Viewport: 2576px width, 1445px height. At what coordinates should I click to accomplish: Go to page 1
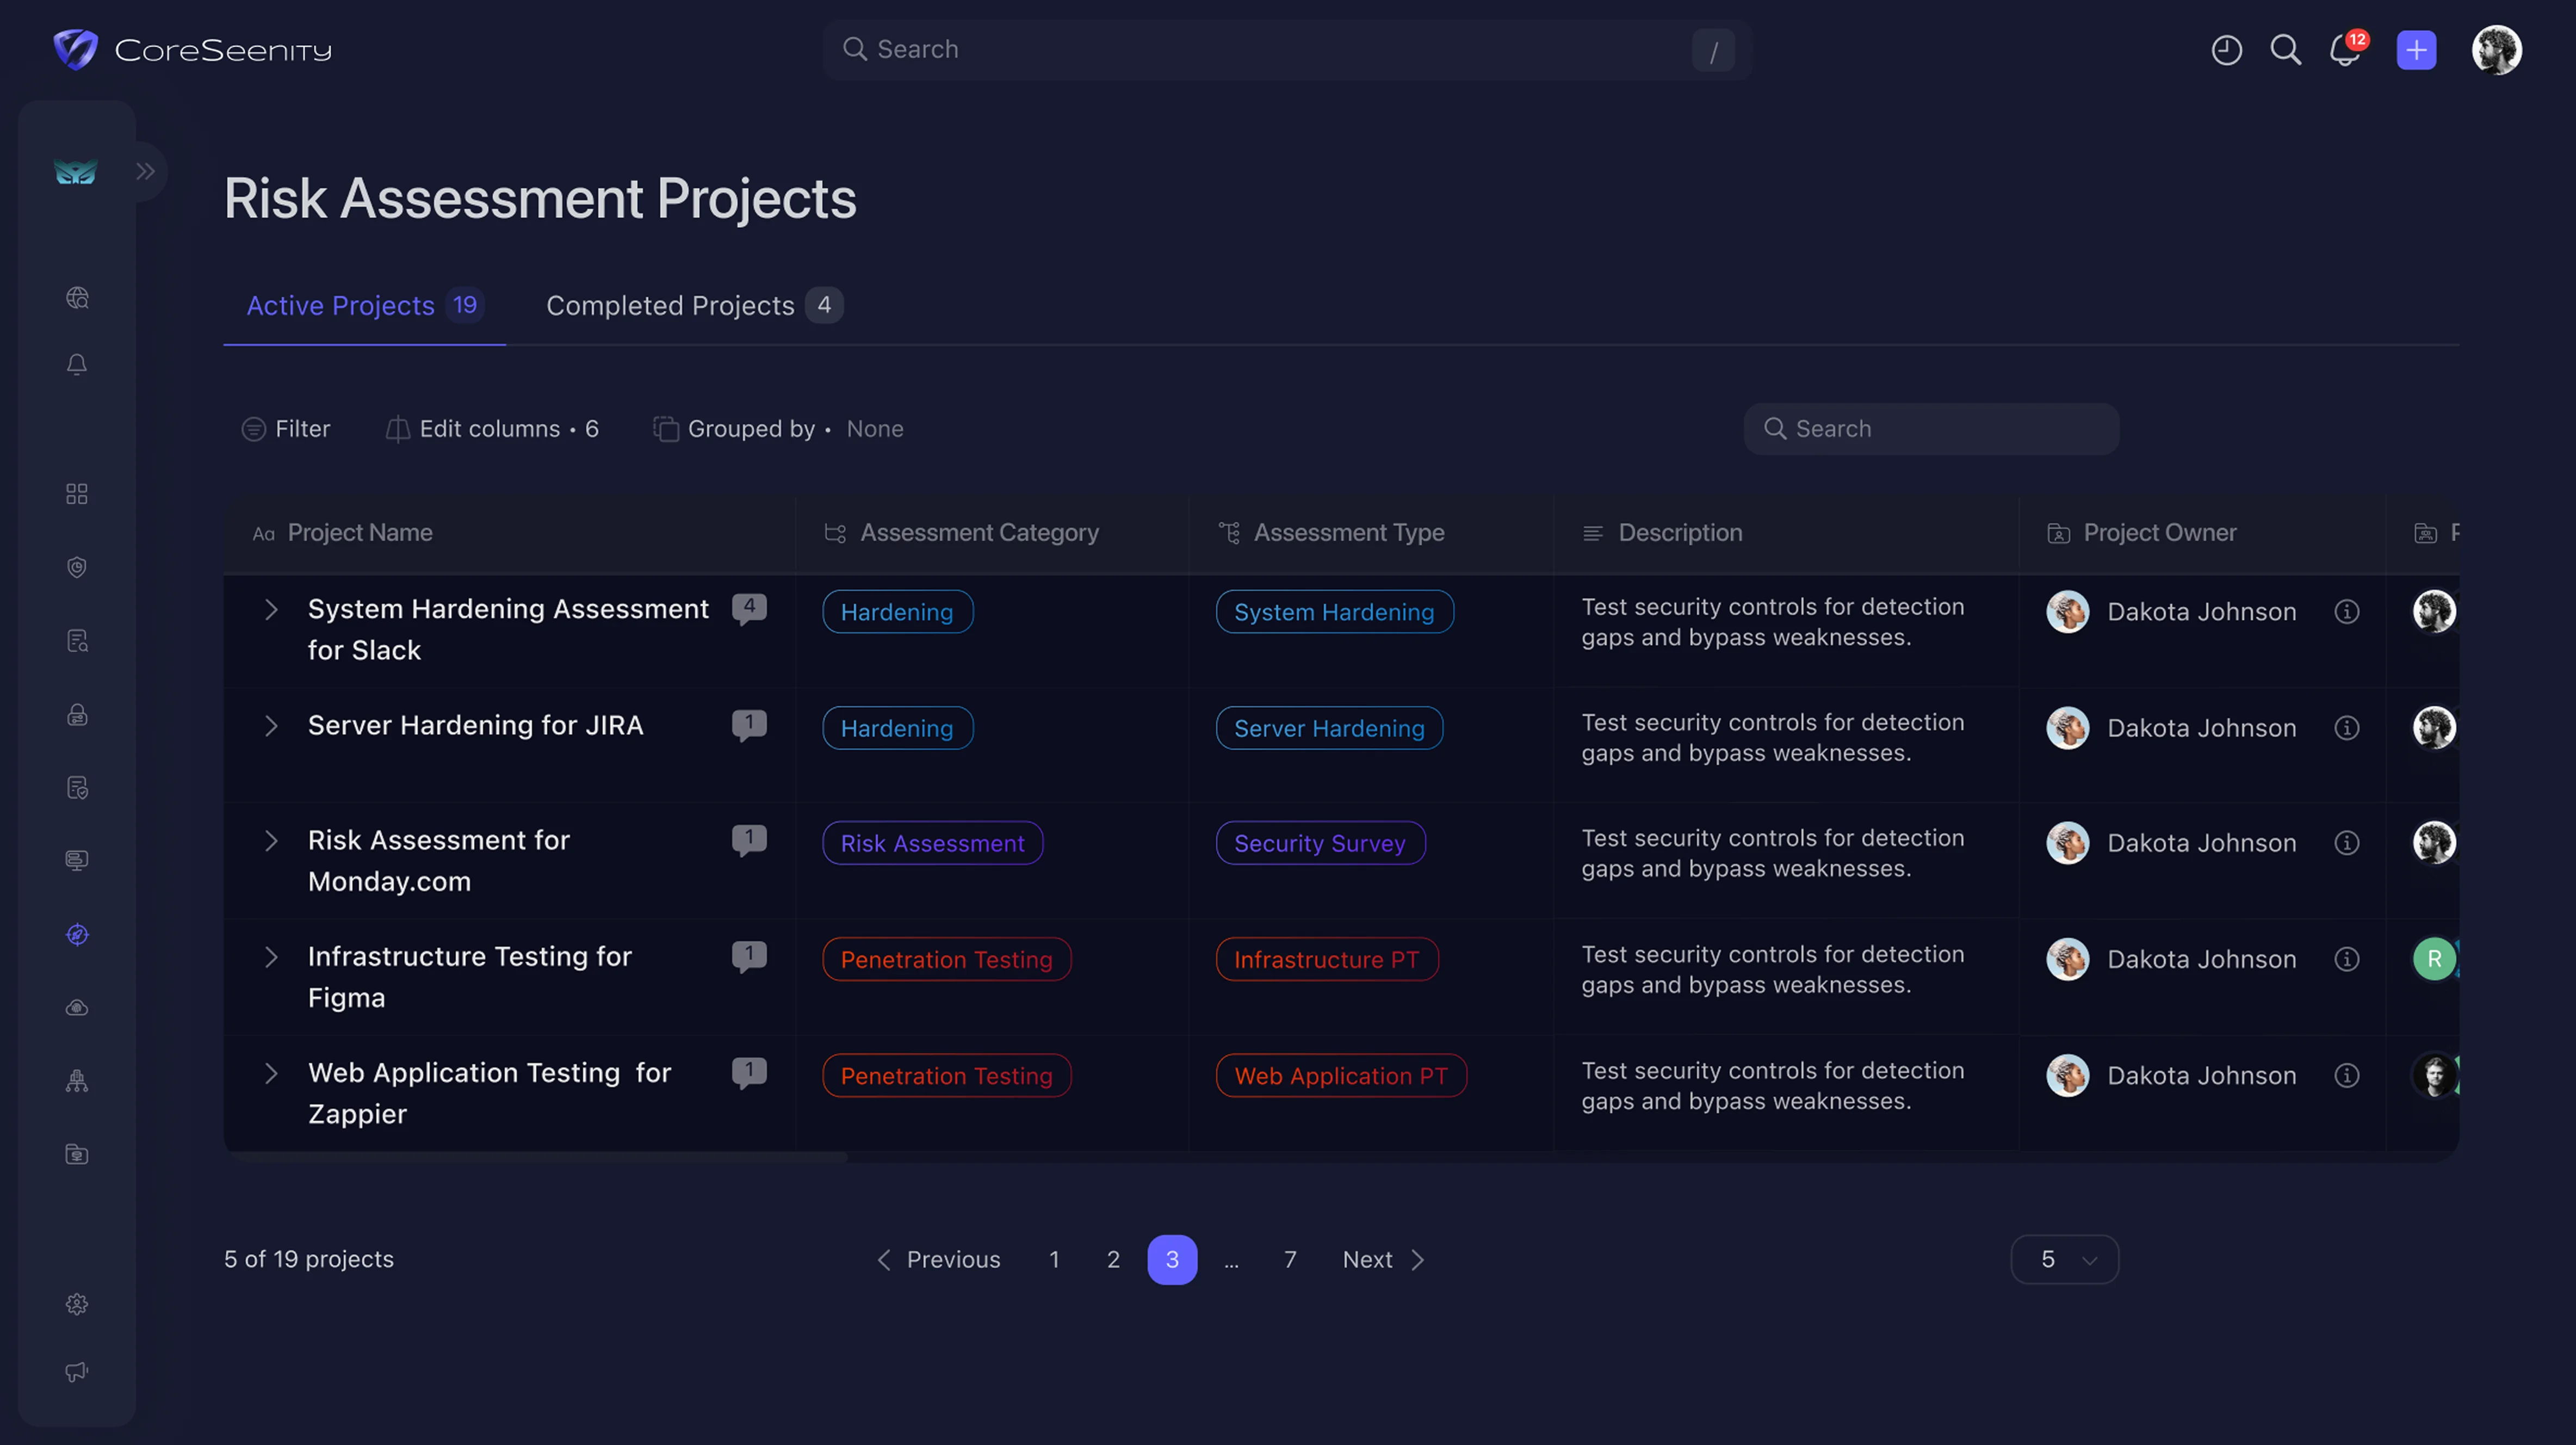[x=1054, y=1260]
